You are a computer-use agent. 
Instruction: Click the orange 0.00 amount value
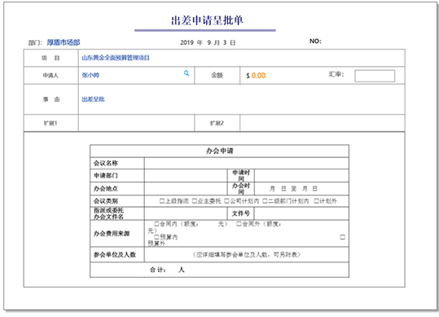258,75
